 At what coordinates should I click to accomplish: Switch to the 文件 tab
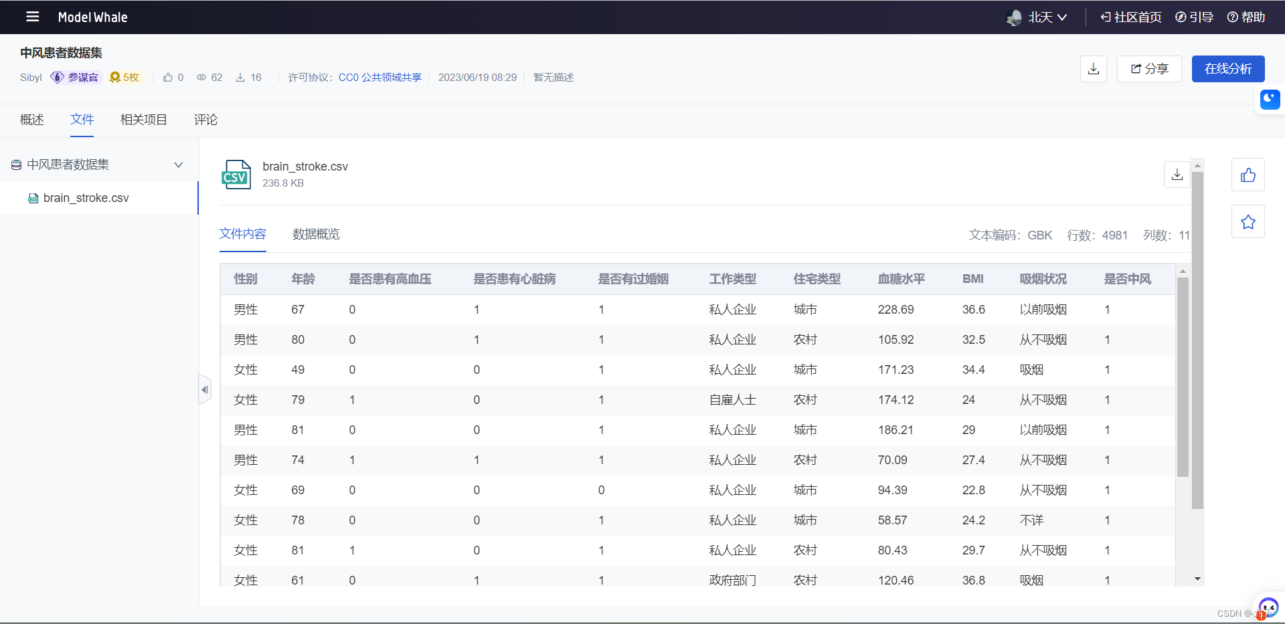(x=82, y=120)
